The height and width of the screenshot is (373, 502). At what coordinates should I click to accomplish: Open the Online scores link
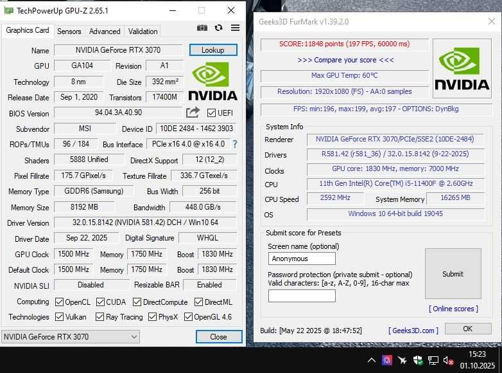(453, 309)
